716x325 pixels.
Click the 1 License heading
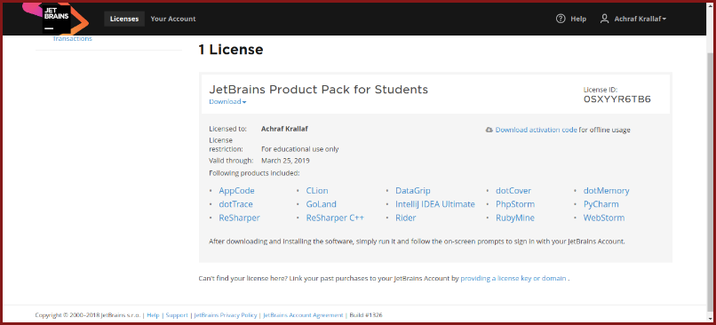pos(231,50)
